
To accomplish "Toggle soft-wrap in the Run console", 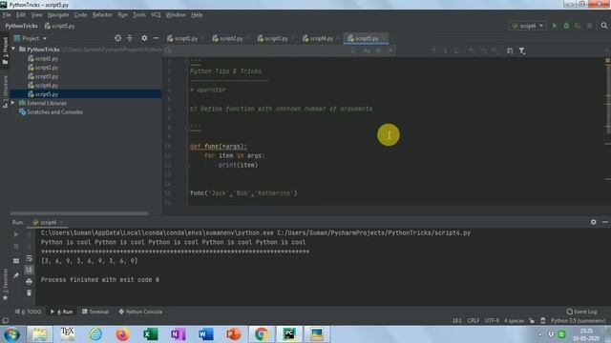I will [x=30, y=258].
